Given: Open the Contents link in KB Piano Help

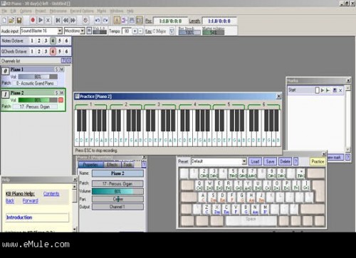Looking at the screenshot, I should (51, 193).
